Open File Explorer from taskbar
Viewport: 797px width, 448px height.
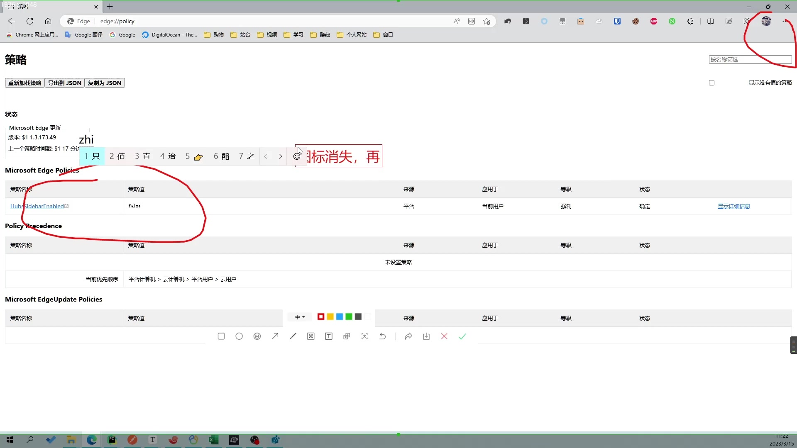pyautogui.click(x=71, y=440)
